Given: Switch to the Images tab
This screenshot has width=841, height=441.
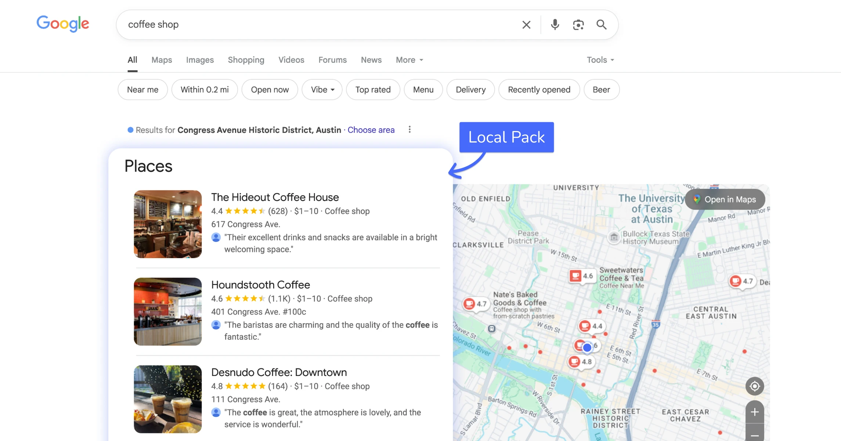Looking at the screenshot, I should (x=200, y=60).
